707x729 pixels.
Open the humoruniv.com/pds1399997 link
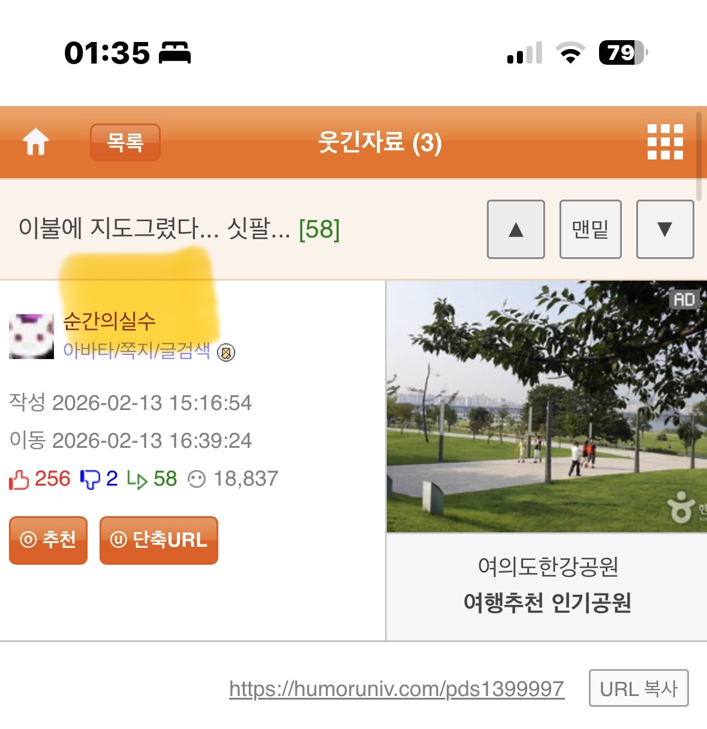pos(396,689)
